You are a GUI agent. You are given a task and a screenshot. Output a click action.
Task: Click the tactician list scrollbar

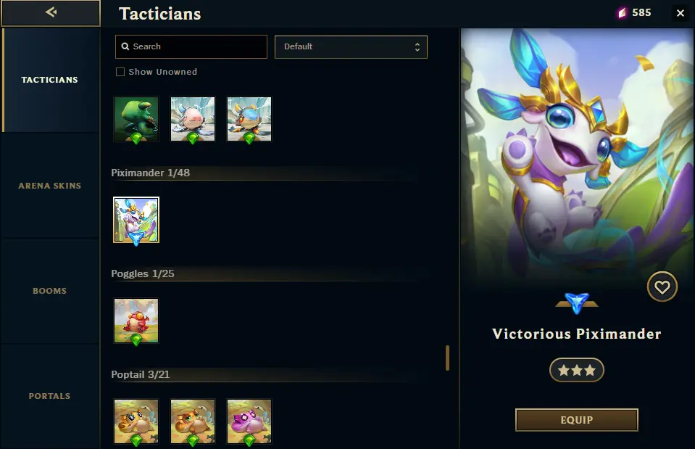[x=448, y=358]
